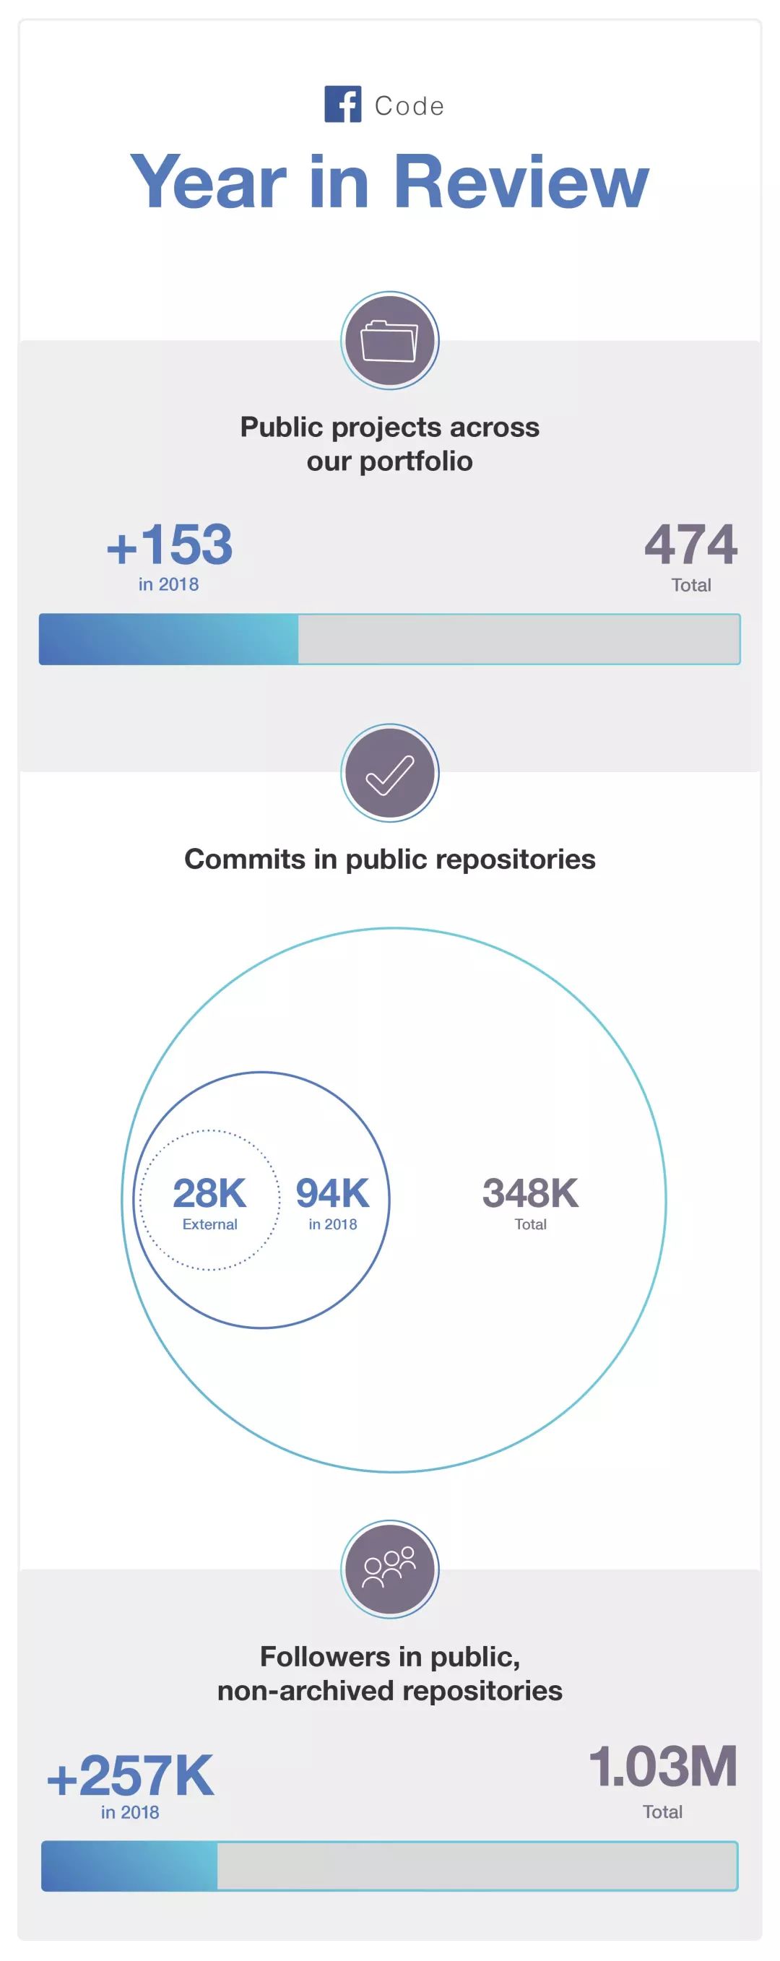780x1961 pixels.
Task: Click the Facebook logo icon
Action: pos(342,104)
